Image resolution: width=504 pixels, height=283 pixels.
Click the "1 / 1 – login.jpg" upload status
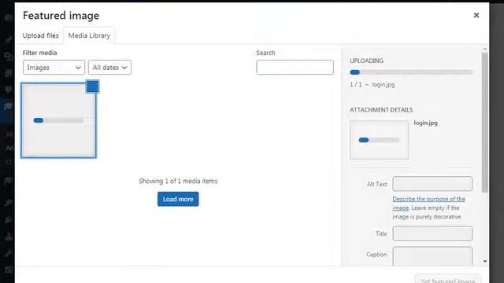[372, 84]
